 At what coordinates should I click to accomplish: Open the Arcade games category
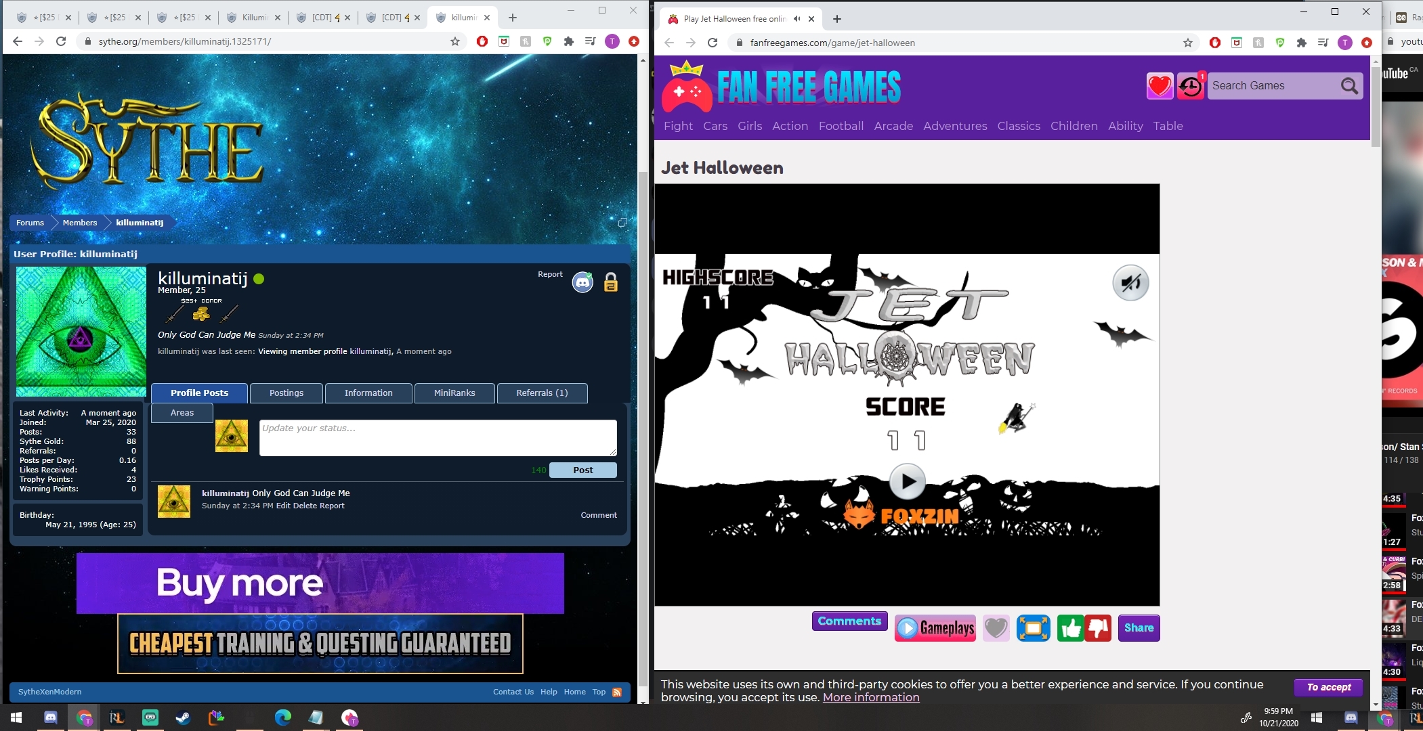click(893, 126)
